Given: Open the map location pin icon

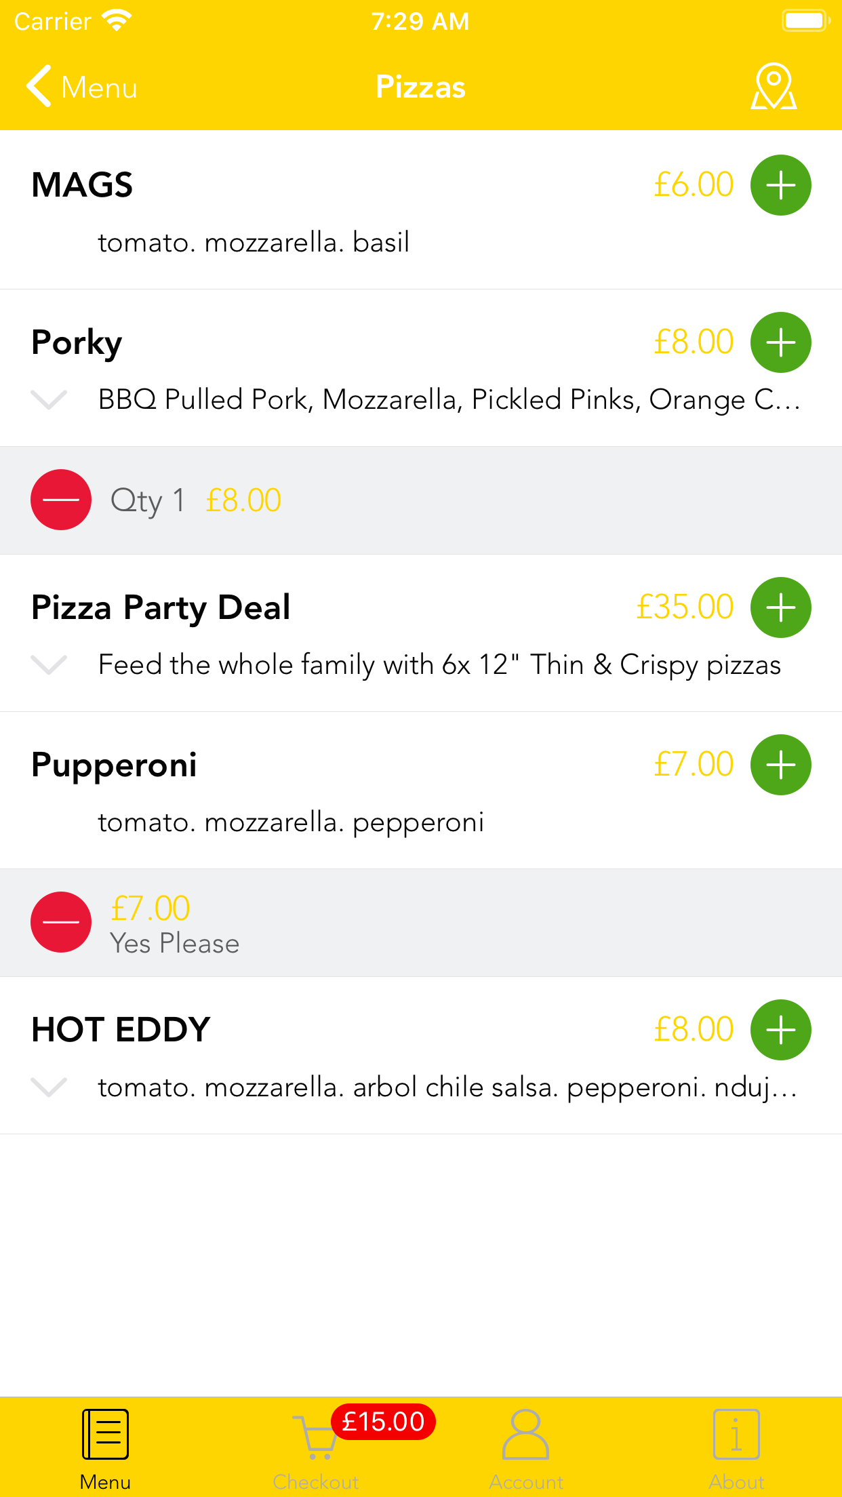Looking at the screenshot, I should pyautogui.click(x=774, y=87).
